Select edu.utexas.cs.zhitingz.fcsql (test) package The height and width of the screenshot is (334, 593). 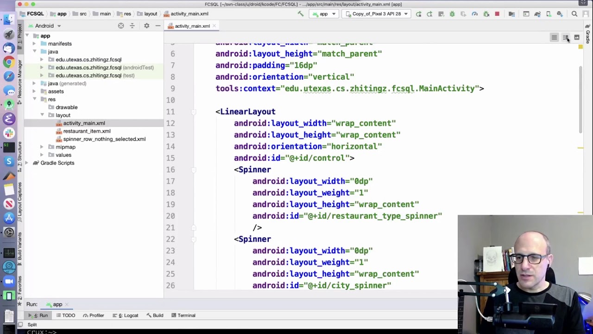coord(95,76)
